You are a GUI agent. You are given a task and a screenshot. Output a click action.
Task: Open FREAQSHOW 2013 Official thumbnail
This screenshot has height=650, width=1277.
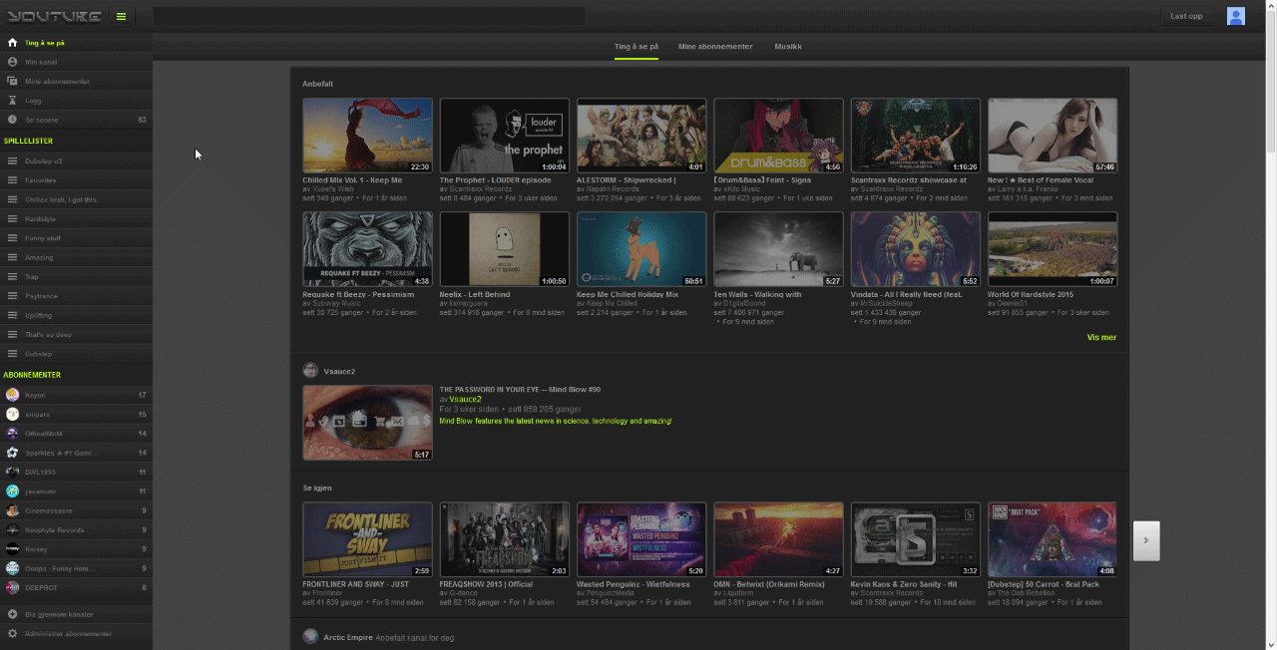point(505,539)
